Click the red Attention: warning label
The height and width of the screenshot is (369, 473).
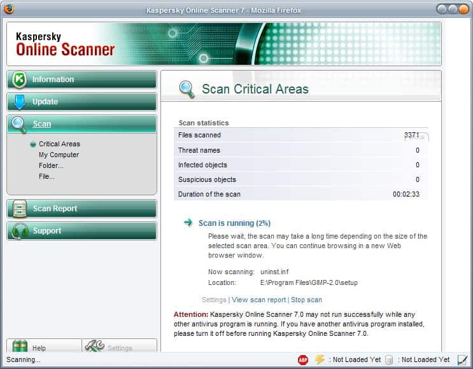(191, 314)
